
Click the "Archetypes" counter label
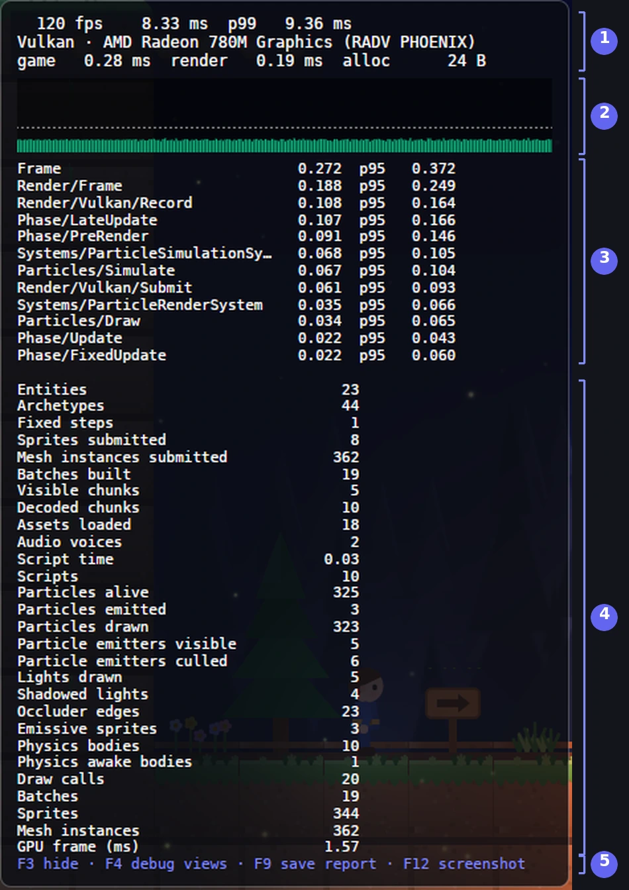[61, 406]
